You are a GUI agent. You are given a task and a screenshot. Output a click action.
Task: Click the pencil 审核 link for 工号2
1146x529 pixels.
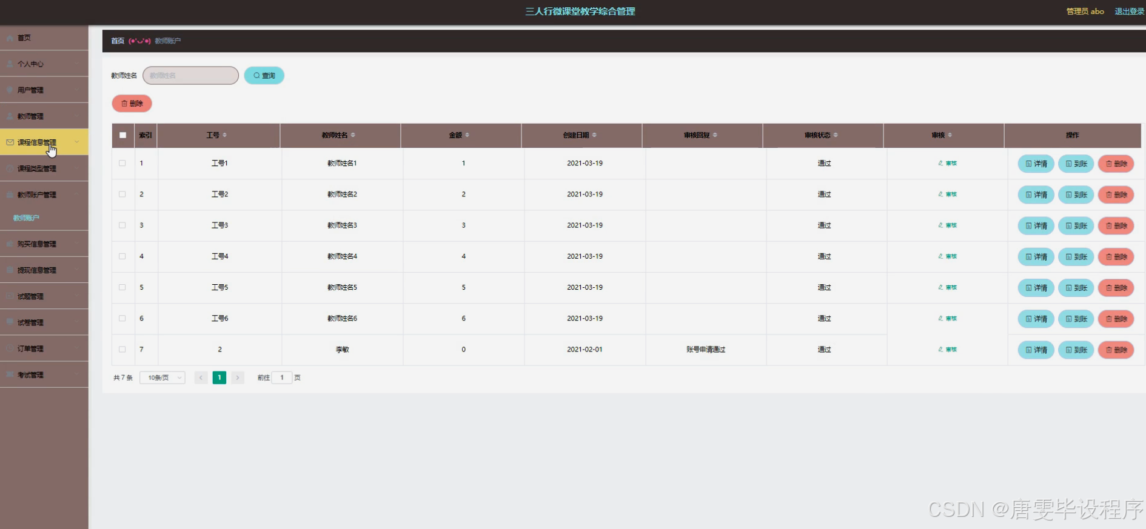pos(947,195)
